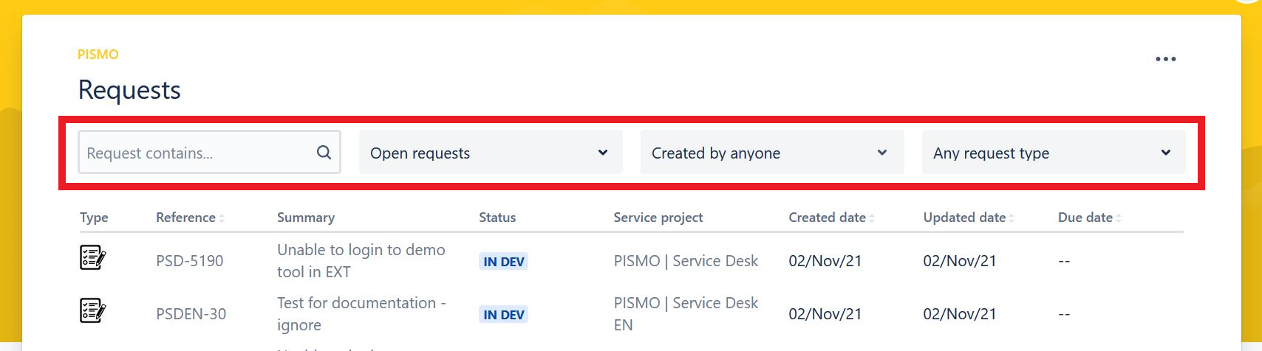This screenshot has height=351, width=1262.
Task: Open Test for documentation - ignore summary
Action: 361,314
